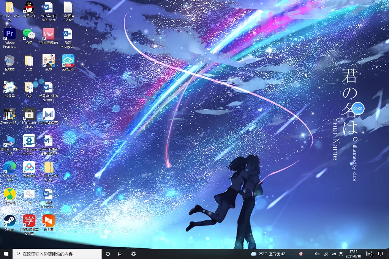Open the Windows Start menu
389x259 pixels.
coord(6,254)
